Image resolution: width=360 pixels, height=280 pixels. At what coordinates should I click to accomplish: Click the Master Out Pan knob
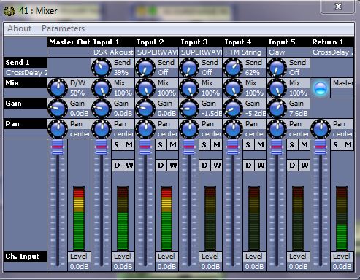[58, 129]
